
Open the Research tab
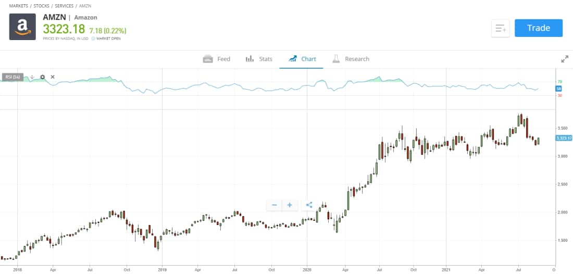[351, 59]
